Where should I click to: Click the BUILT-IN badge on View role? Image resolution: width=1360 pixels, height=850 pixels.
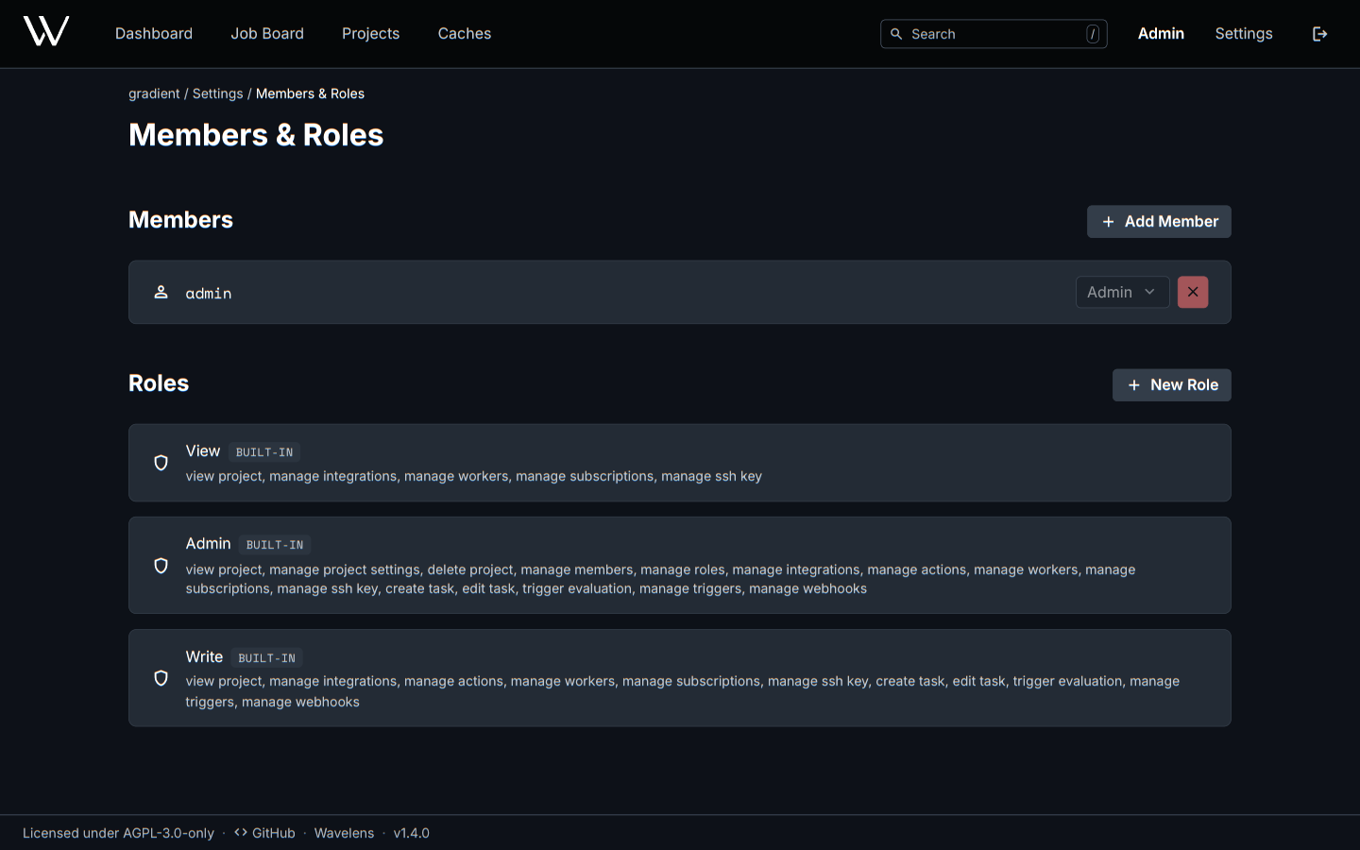point(264,452)
